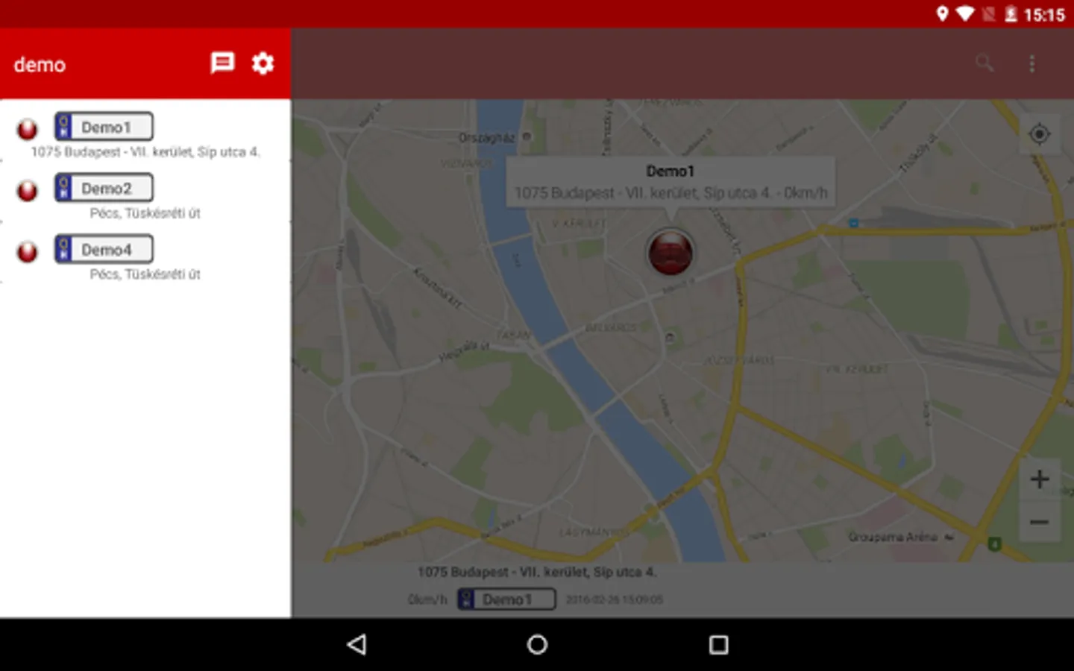Zoom in the map with plus button
The width and height of the screenshot is (1074, 671).
[x=1040, y=479]
